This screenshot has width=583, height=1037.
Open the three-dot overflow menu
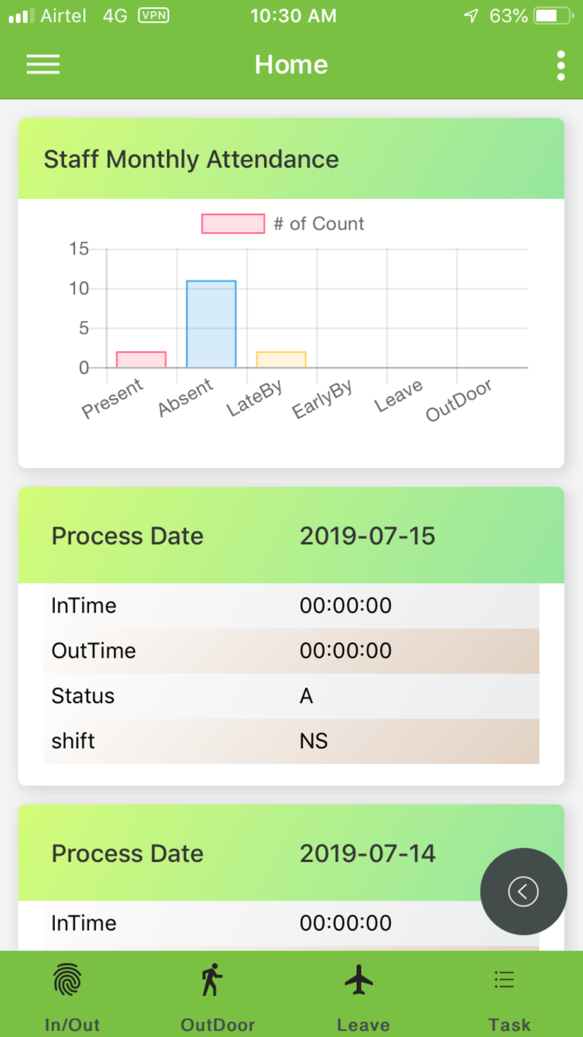tap(561, 65)
